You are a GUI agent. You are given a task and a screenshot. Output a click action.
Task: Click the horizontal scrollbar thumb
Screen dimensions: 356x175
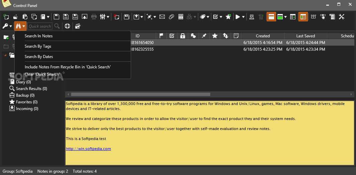(x=140, y=94)
